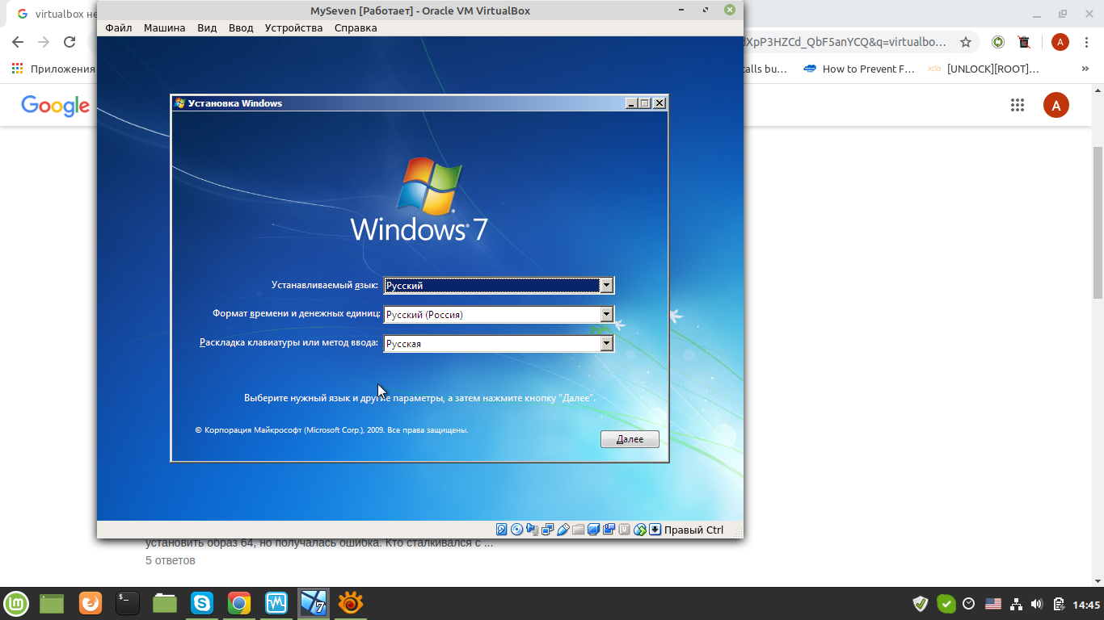This screenshot has width=1104, height=620.
Task: Click the battery power tray icon
Action: pos(1058,604)
